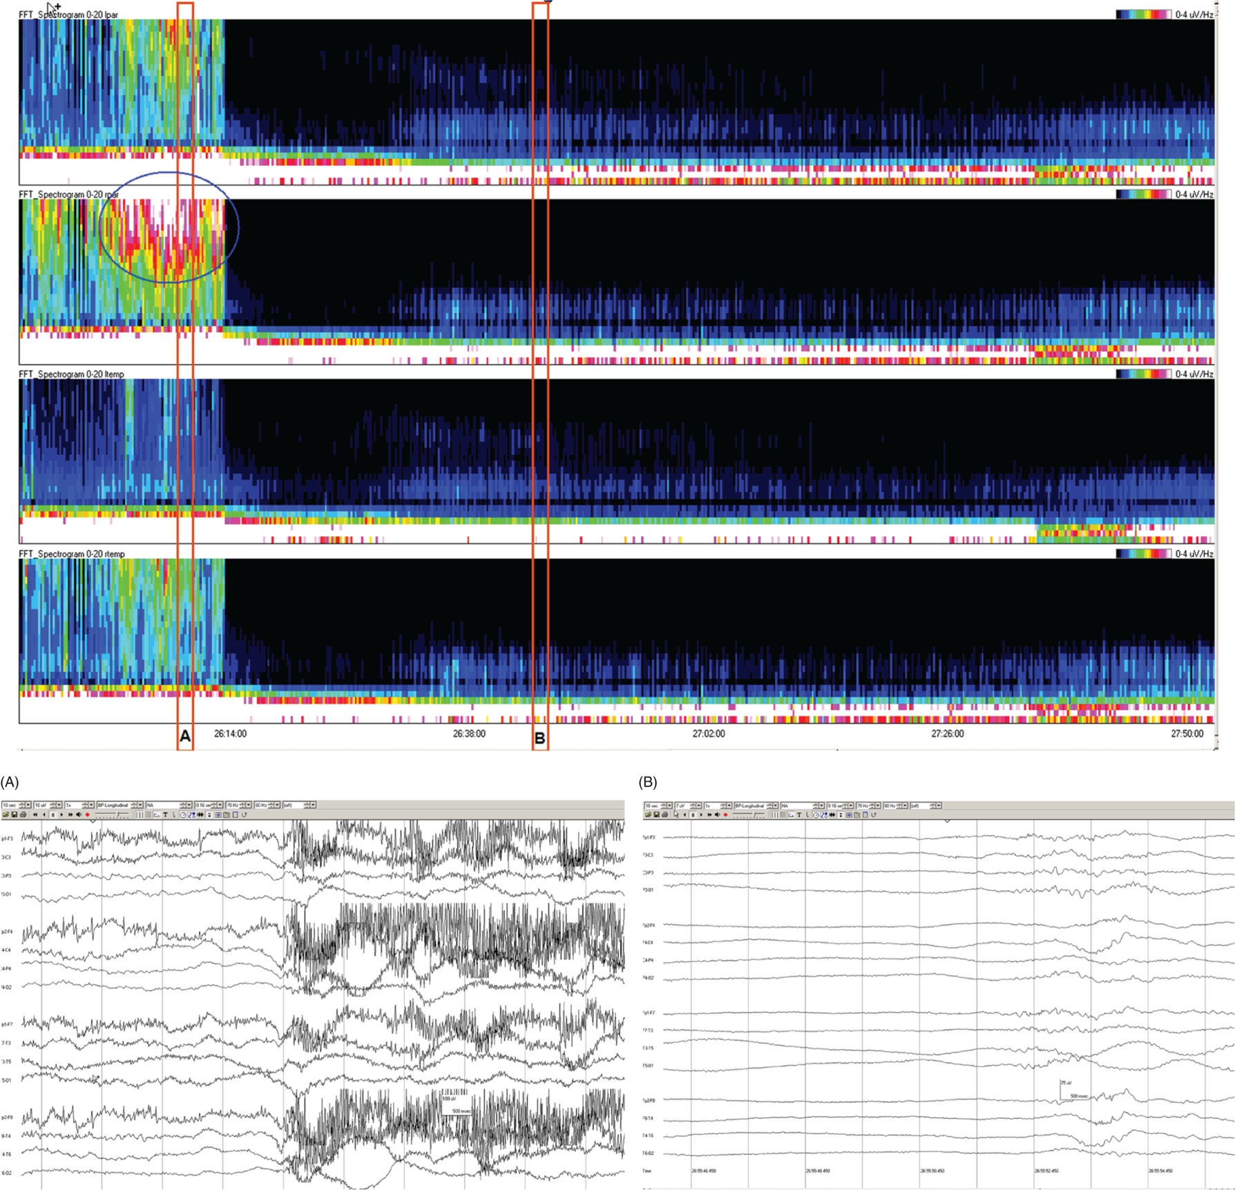Fast forward in panel B toolbar

[709, 815]
